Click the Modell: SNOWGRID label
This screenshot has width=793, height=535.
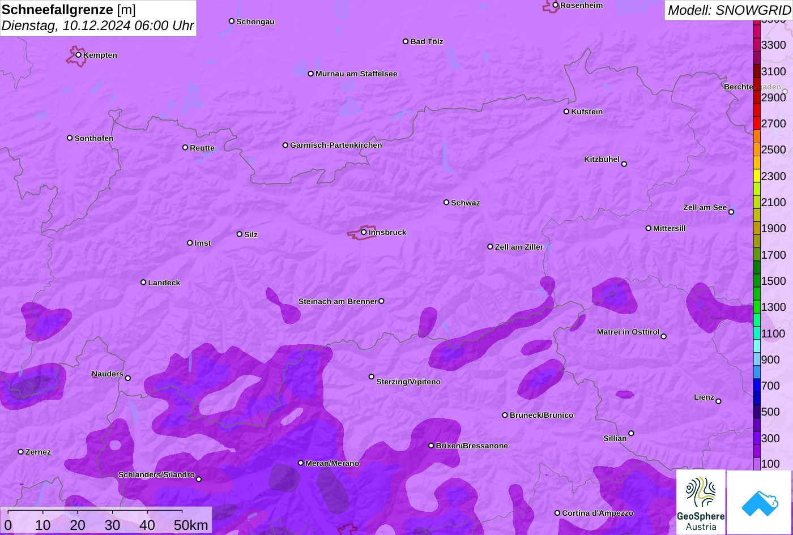click(x=729, y=10)
